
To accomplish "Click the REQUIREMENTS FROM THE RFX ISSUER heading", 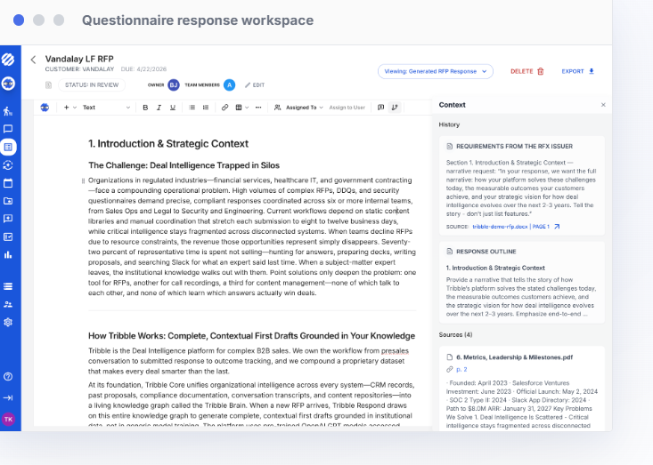I will point(514,147).
